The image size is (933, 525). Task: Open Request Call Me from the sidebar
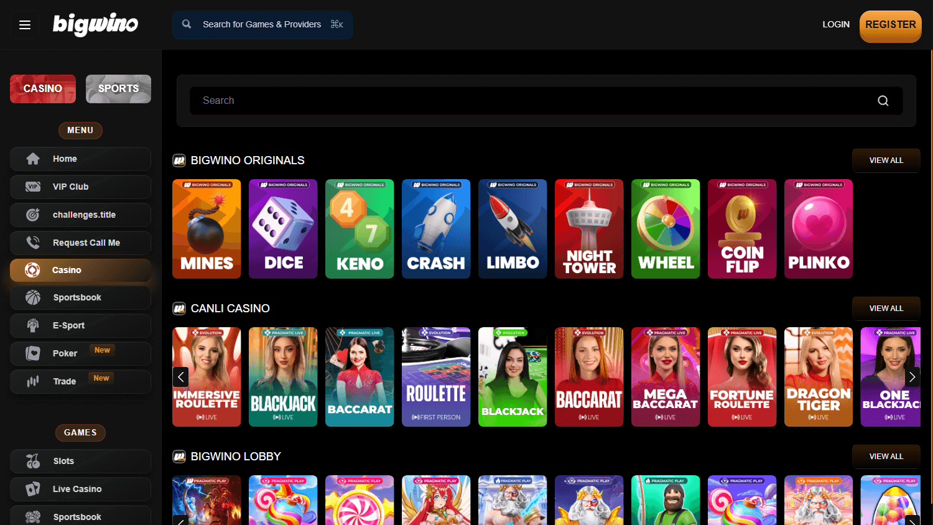click(34, 243)
